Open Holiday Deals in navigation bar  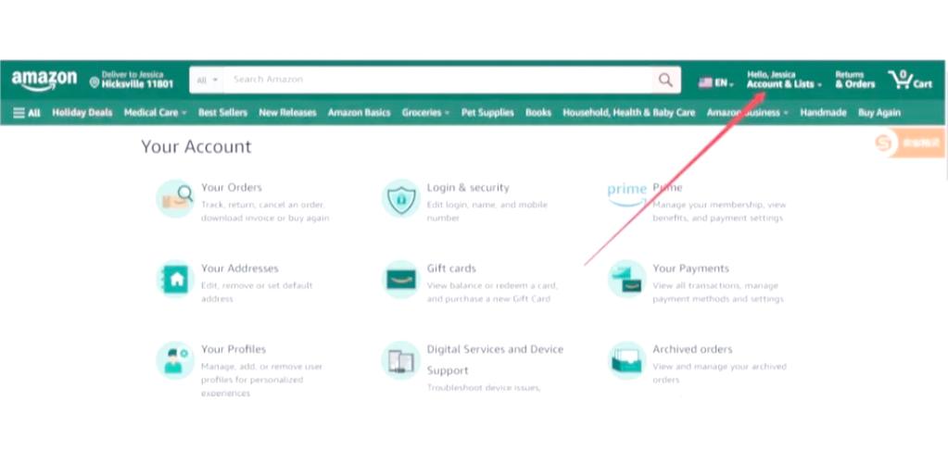(x=82, y=112)
